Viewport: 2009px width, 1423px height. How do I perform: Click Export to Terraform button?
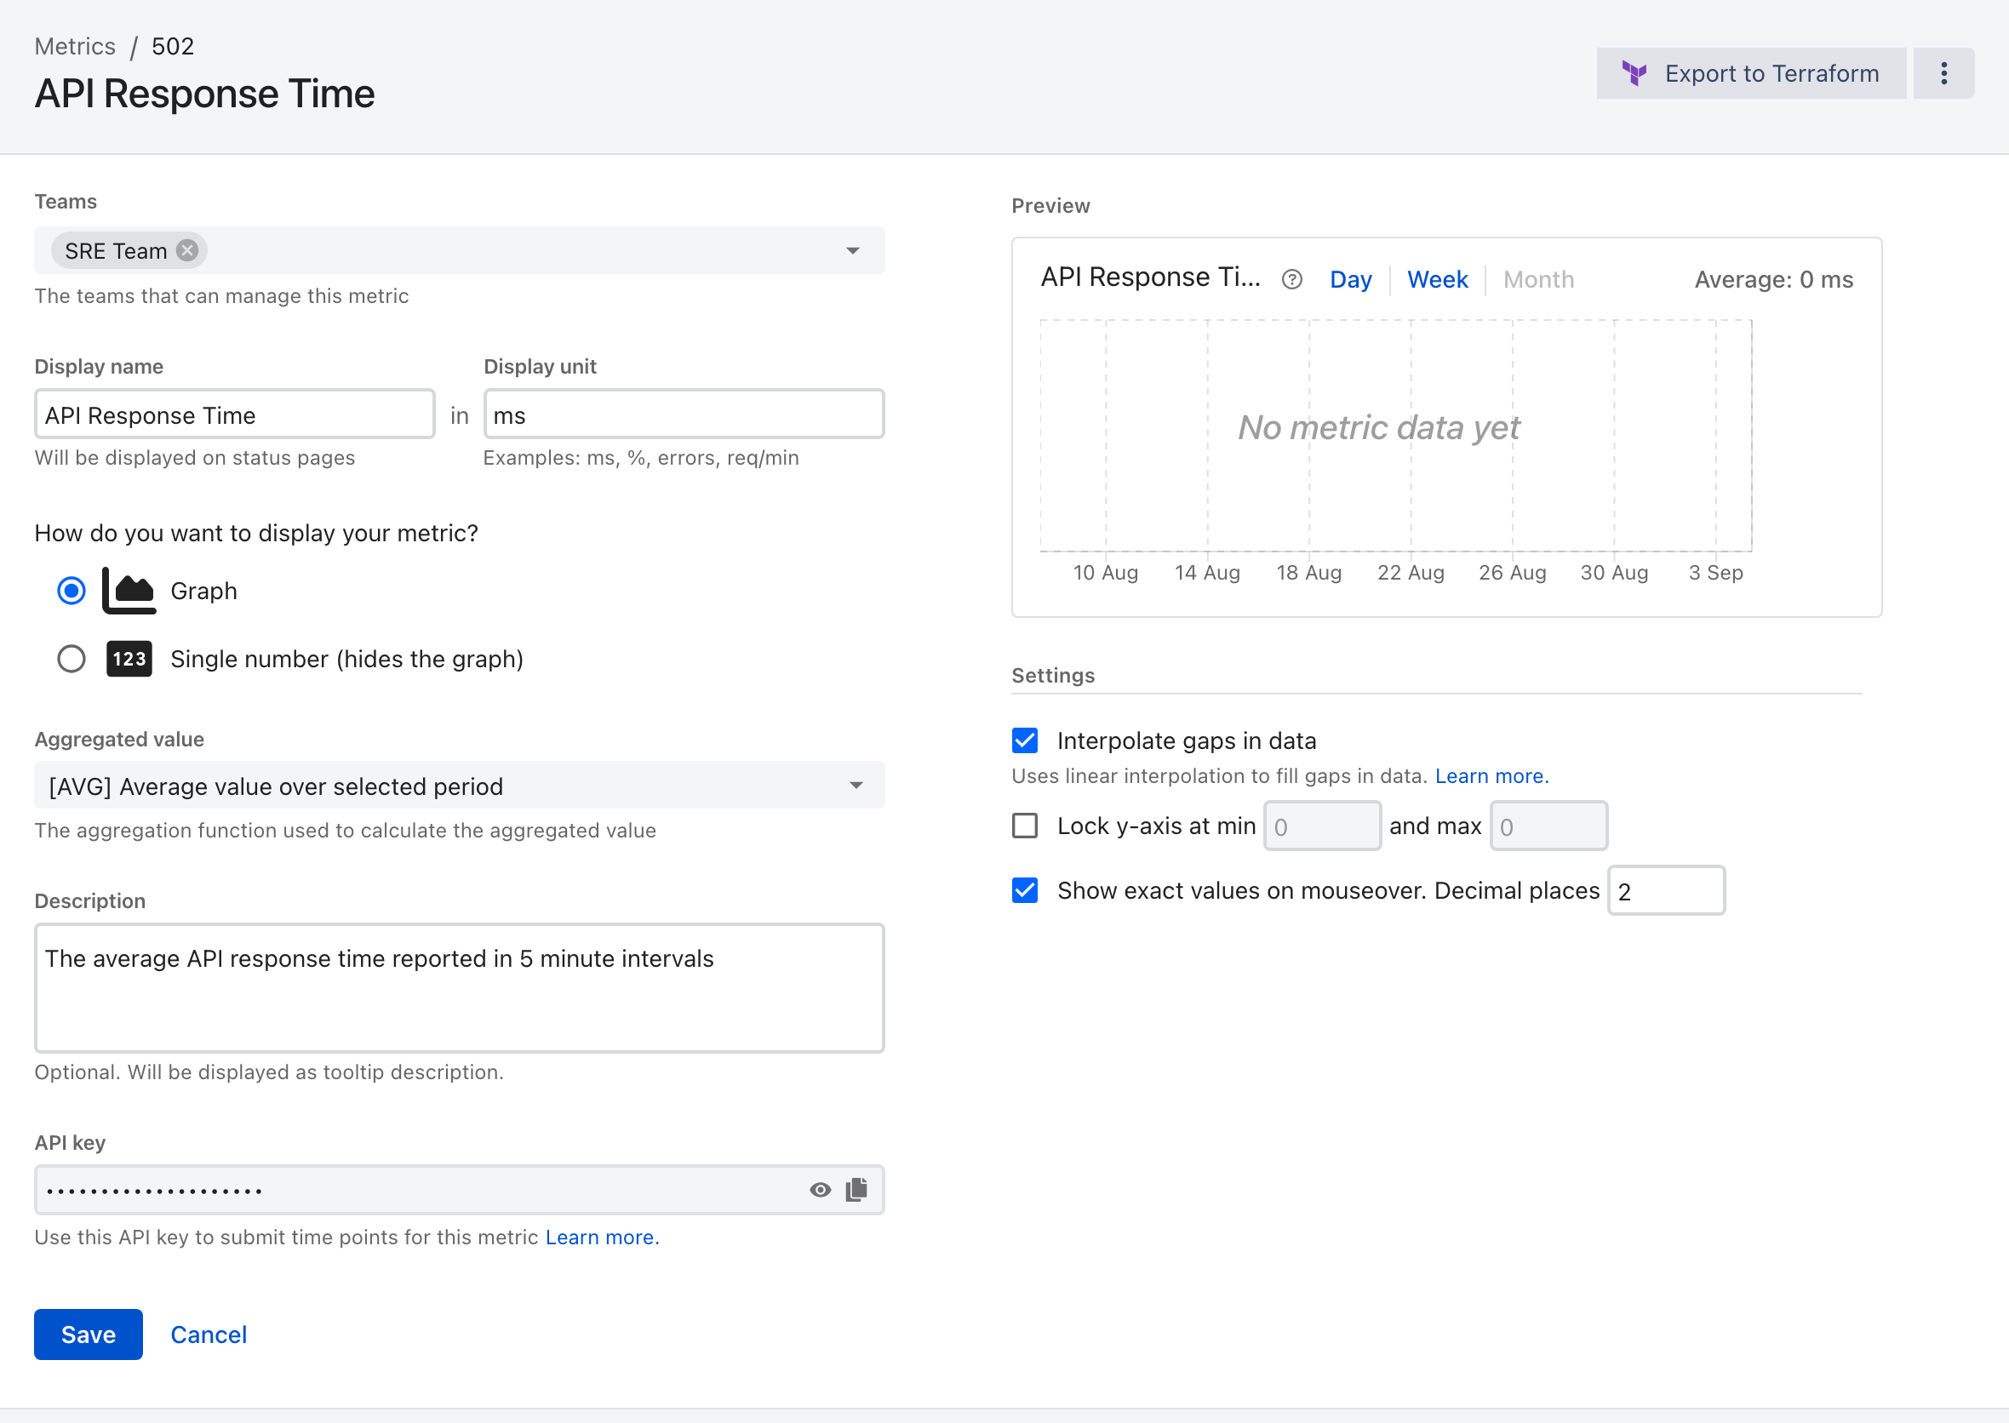[x=1750, y=73]
